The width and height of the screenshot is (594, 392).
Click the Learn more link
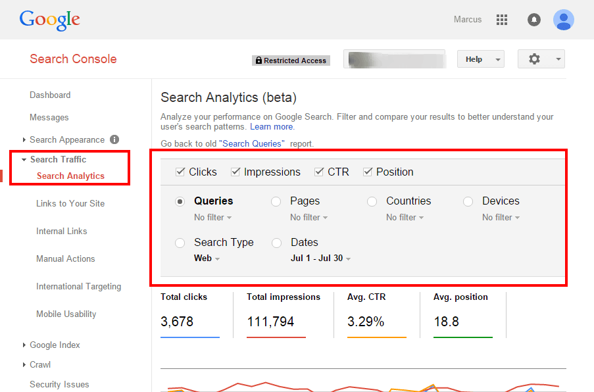tap(271, 126)
